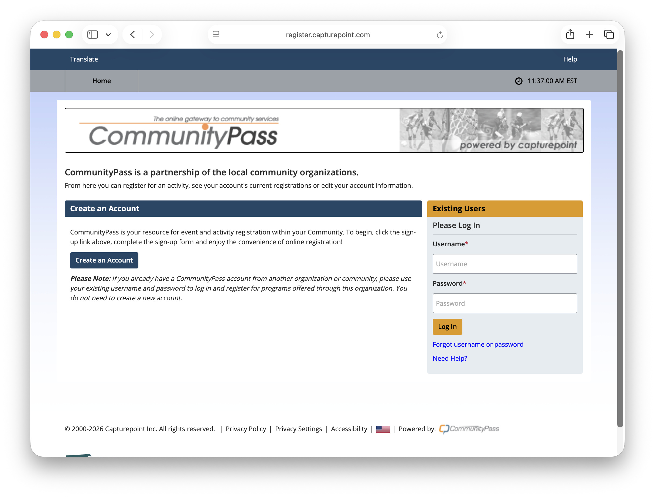Click the Need Help? link
Screen dimensions: 655x497
coord(449,358)
